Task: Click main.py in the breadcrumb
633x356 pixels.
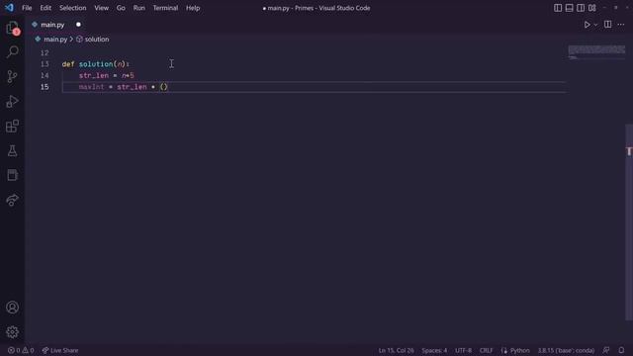Action: click(x=55, y=40)
